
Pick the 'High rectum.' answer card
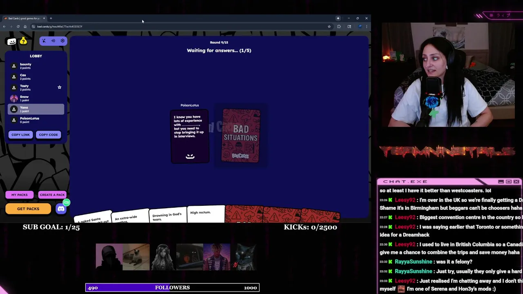click(206, 214)
